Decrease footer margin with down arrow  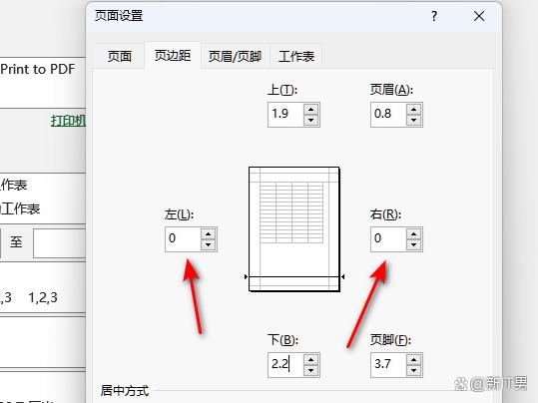(414, 370)
